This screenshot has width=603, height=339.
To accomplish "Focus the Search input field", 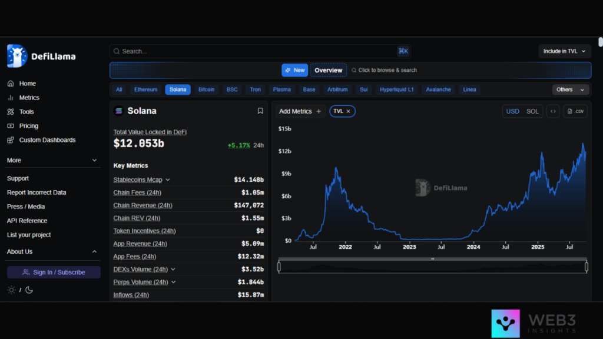I will point(253,51).
